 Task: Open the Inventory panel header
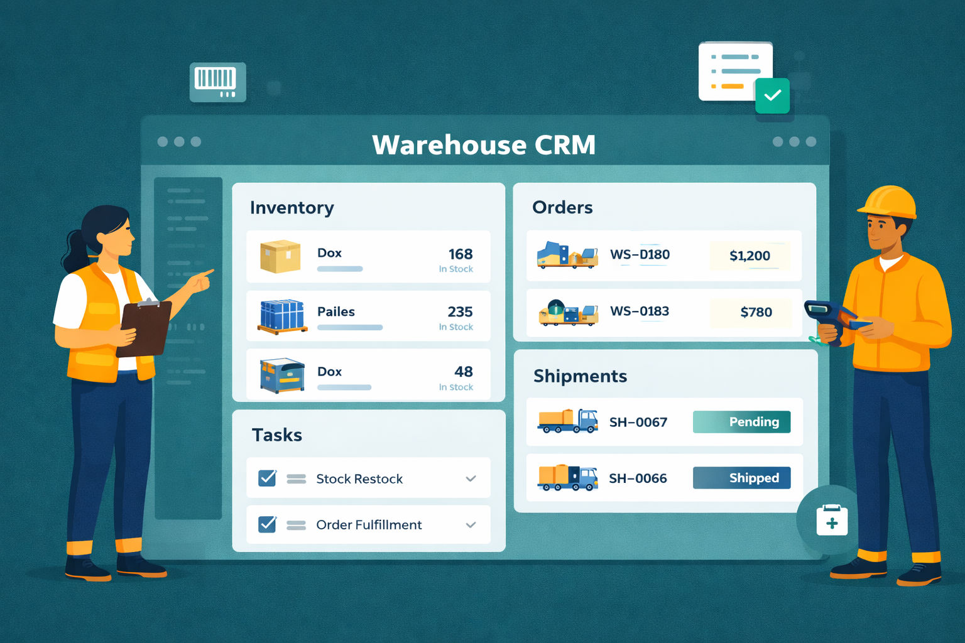292,207
